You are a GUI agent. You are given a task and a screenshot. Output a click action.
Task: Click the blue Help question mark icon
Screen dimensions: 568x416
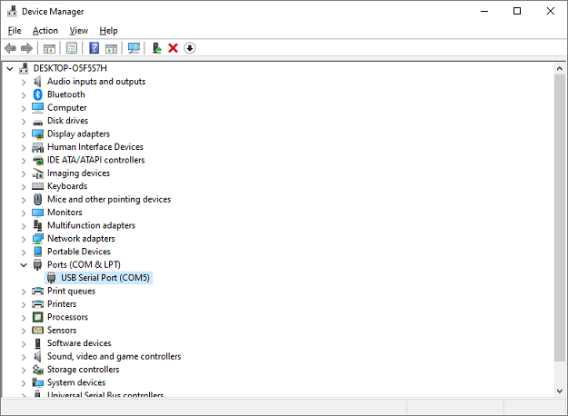[94, 48]
